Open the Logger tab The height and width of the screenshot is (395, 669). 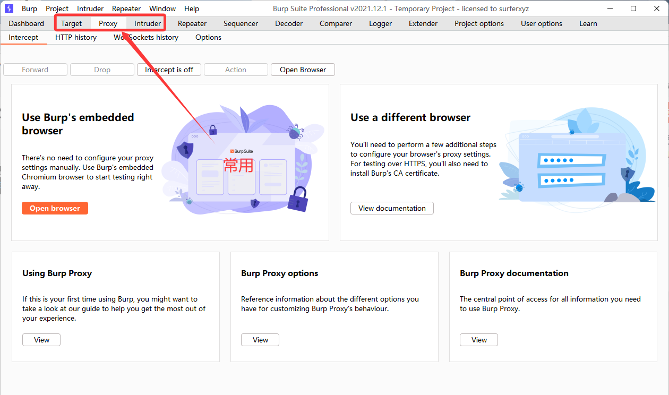[x=380, y=23]
